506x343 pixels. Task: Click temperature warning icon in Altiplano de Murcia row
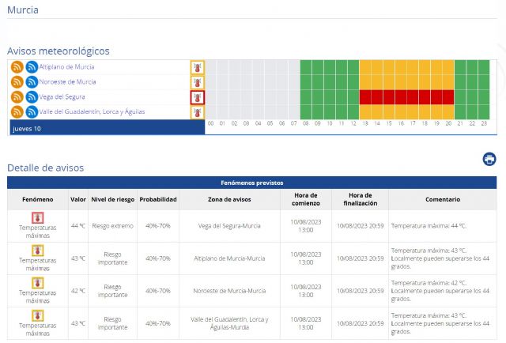click(x=197, y=67)
